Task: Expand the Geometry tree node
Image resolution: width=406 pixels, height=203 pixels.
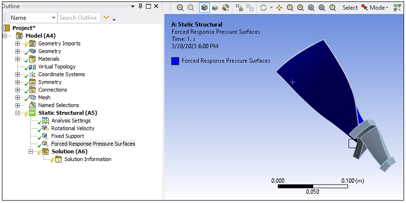Action: pyautogui.click(x=17, y=52)
